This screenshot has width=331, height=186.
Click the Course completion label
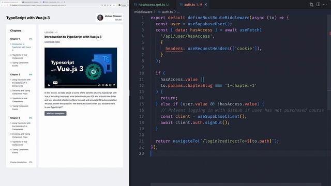[x=19, y=162]
